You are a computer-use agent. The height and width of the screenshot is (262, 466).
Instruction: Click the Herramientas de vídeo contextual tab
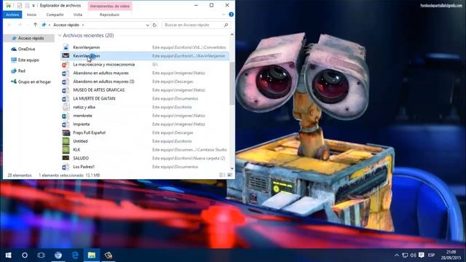pos(110,6)
